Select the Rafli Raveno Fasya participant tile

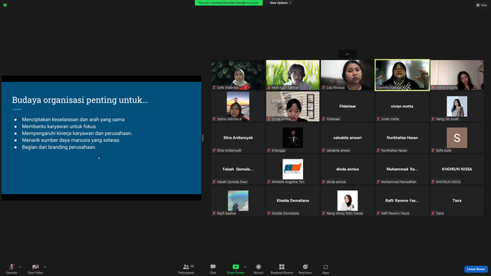(402, 201)
